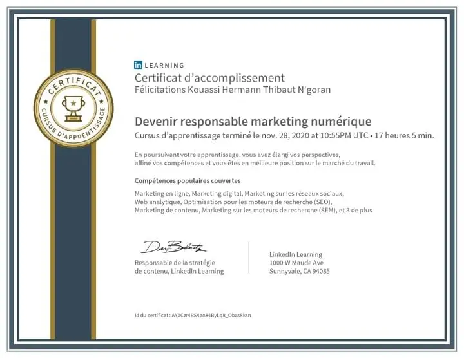Click the 'LinkedIn Learning' address heading
The height and width of the screenshot is (358, 464).
point(296,254)
